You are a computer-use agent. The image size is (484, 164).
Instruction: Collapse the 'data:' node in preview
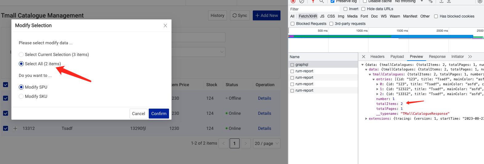pyautogui.click(x=366, y=70)
